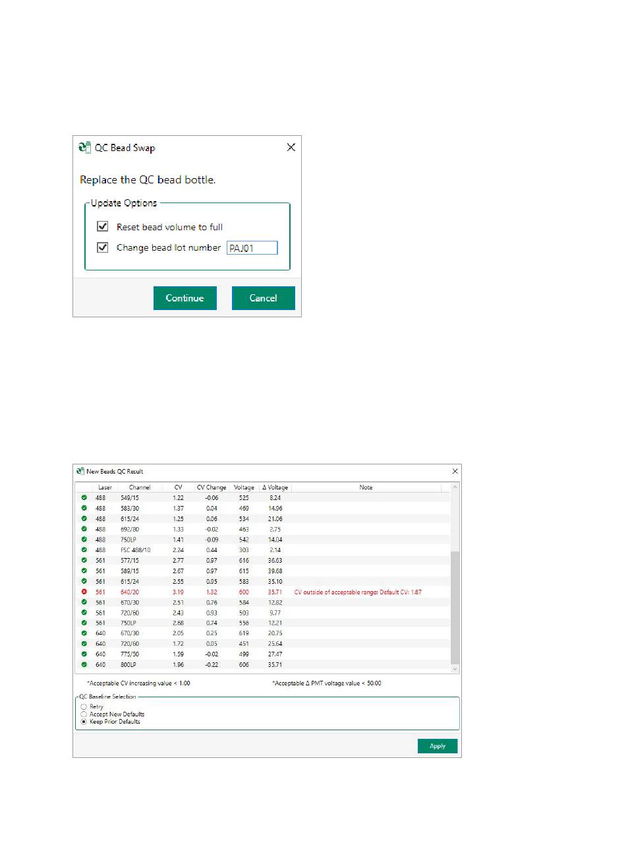Click the green pass icon for 561 577/15

[x=84, y=561]
